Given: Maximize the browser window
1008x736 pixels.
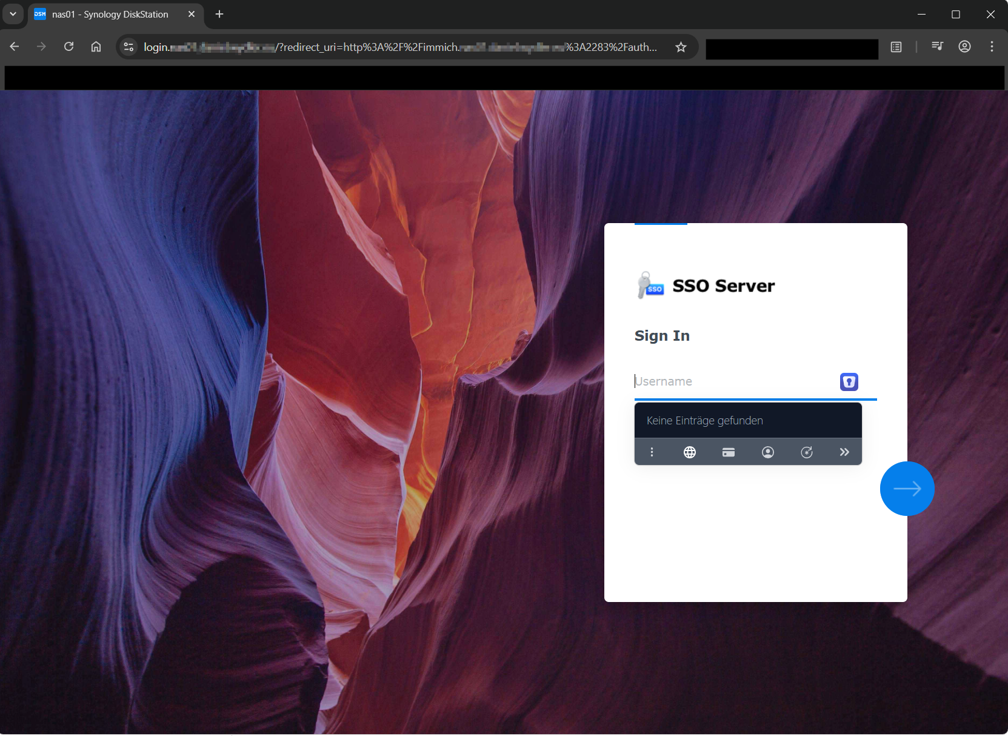Looking at the screenshot, I should coord(956,14).
